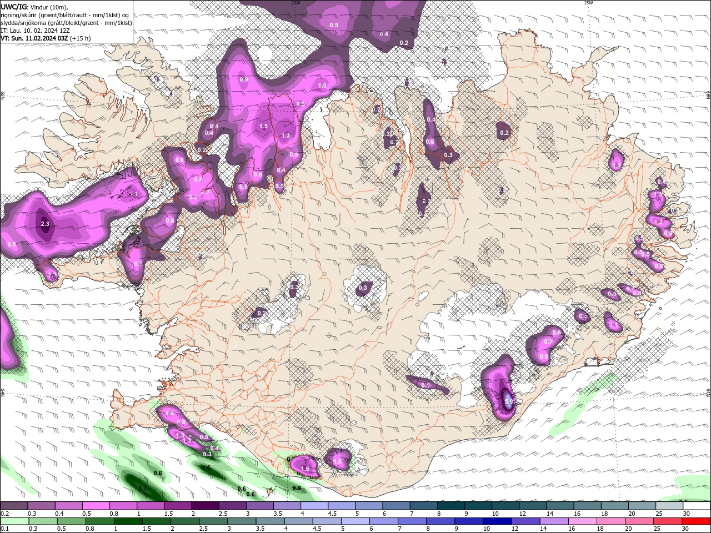Click the '1.0' snowfall value label
The width and height of the screenshot is (711, 533).
pos(322,86)
